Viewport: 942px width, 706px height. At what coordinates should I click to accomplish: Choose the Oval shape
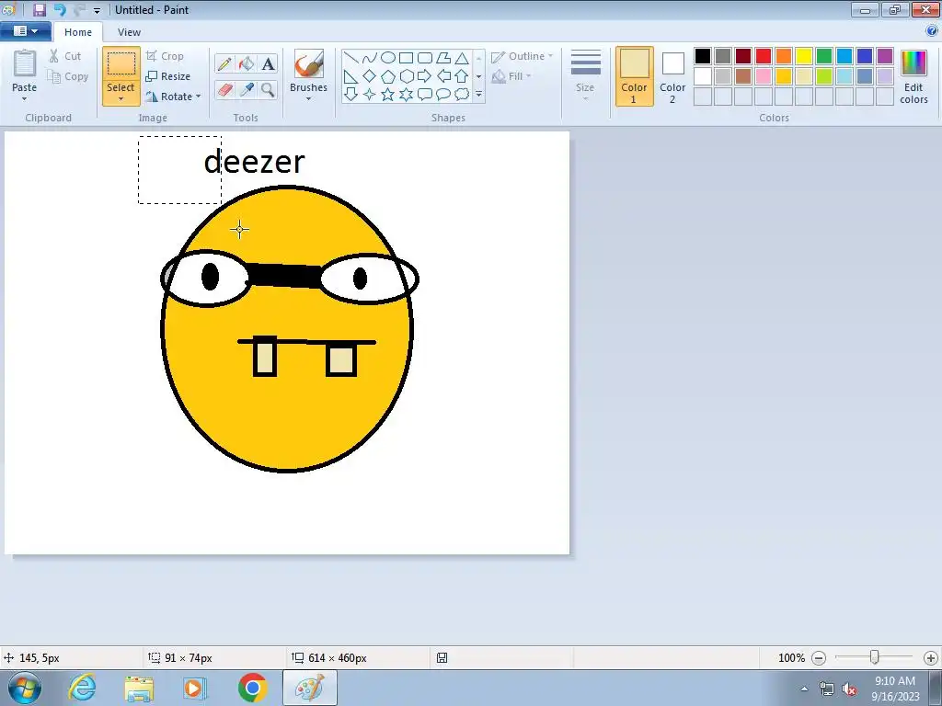(388, 58)
